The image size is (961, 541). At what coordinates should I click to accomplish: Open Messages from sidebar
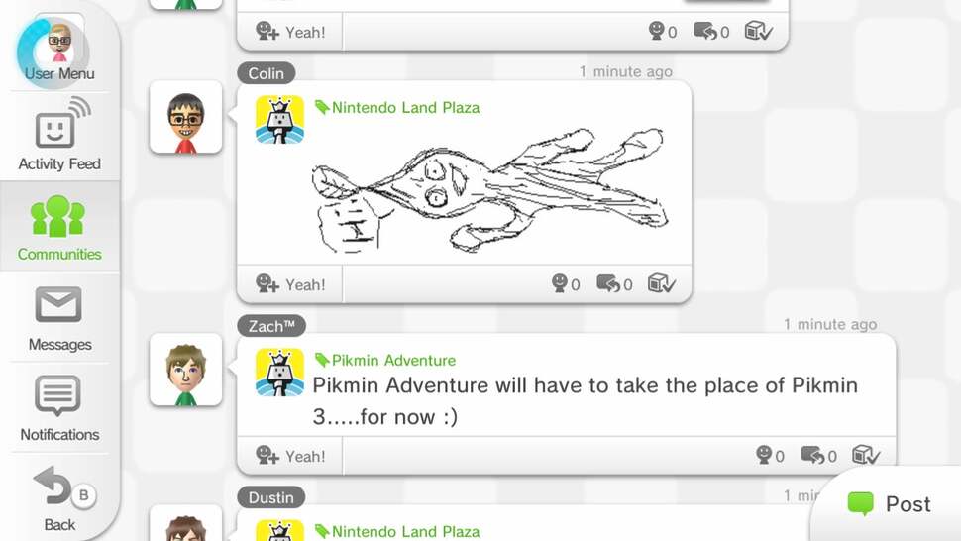(x=59, y=318)
